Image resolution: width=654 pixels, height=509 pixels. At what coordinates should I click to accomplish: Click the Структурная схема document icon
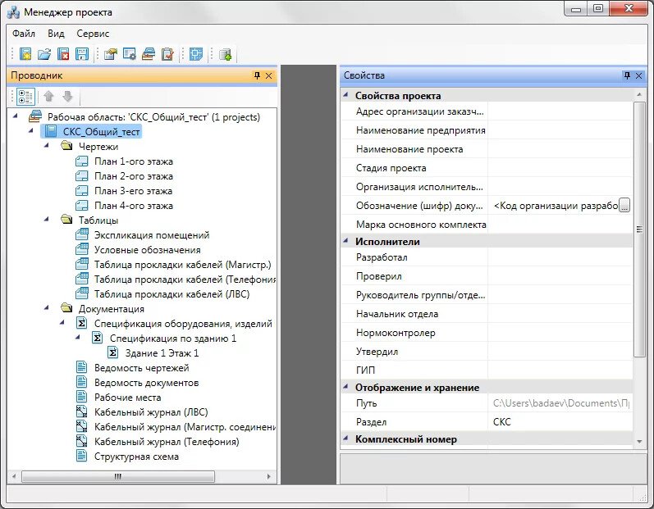82,456
